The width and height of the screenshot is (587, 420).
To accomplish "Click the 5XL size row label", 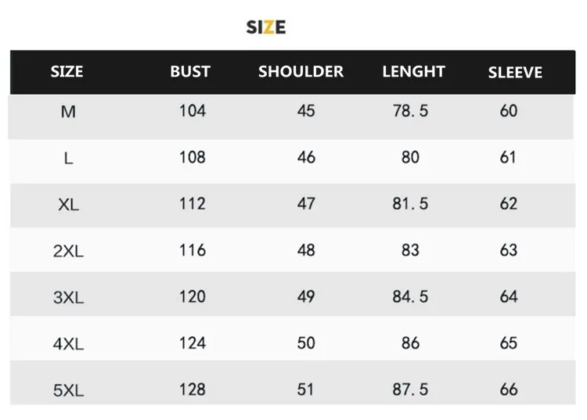I will pyautogui.click(x=68, y=390).
